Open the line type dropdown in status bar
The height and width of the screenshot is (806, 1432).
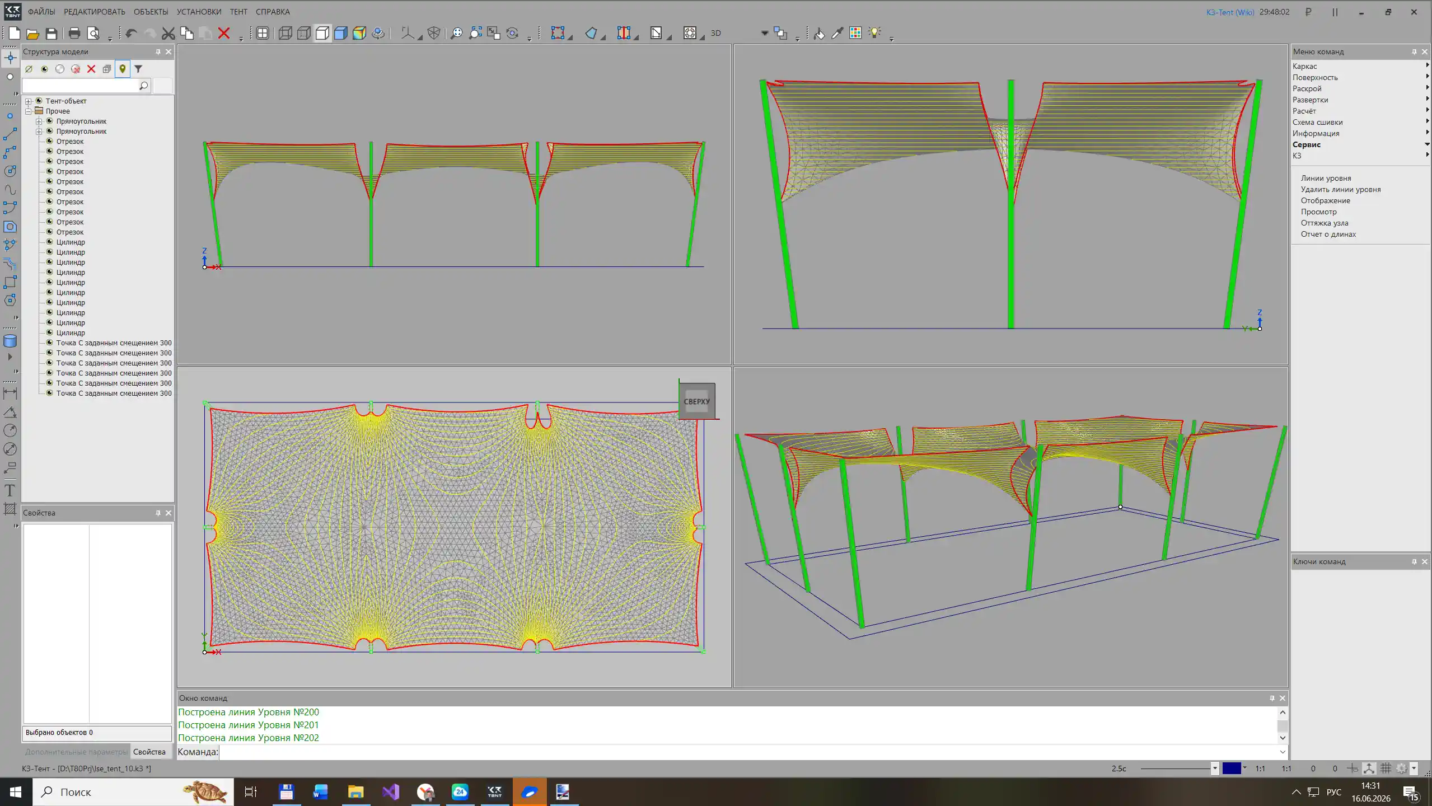tap(1214, 768)
